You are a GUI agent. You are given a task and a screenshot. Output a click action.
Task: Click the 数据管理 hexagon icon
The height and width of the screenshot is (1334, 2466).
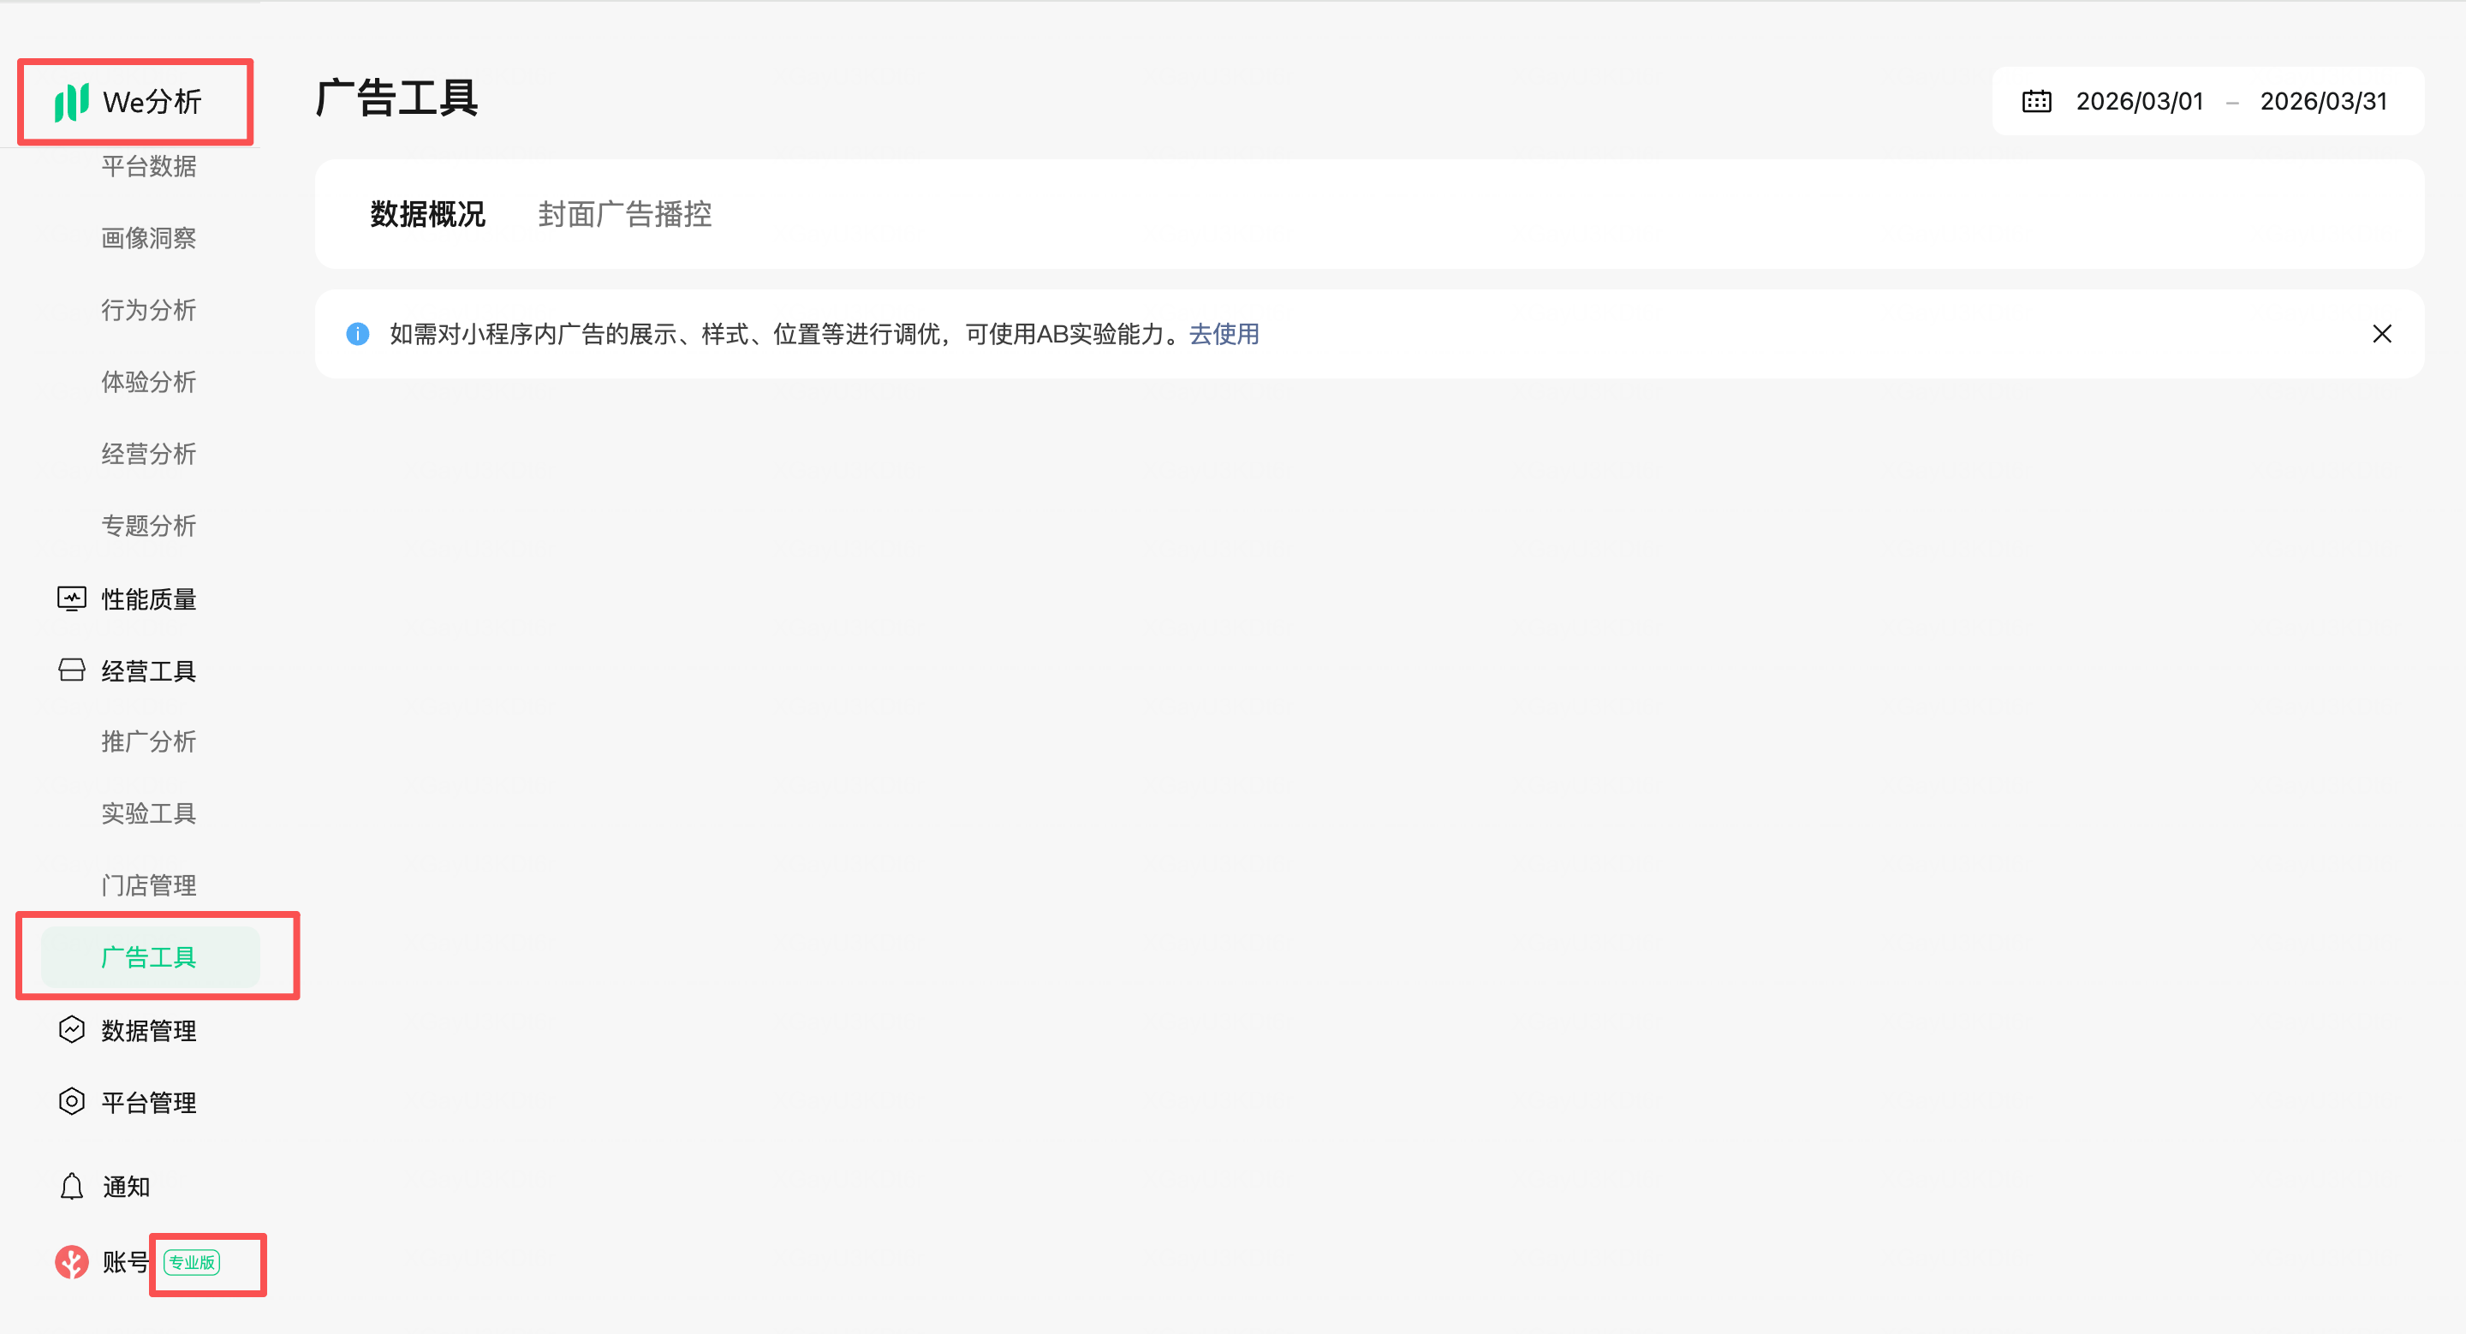coord(72,1031)
